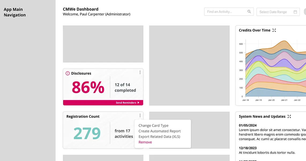Select Export Related Data (XLS)

[x=159, y=137]
